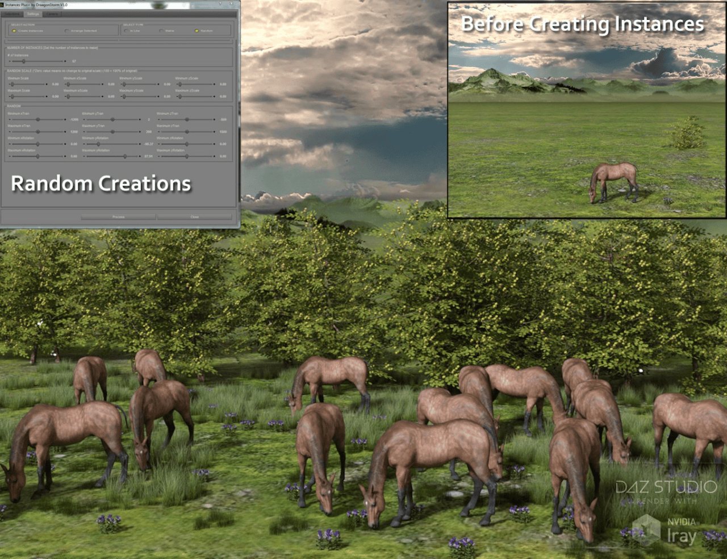Enable the In Line instance type
Viewport: 727px width, 559px height.
coord(126,31)
